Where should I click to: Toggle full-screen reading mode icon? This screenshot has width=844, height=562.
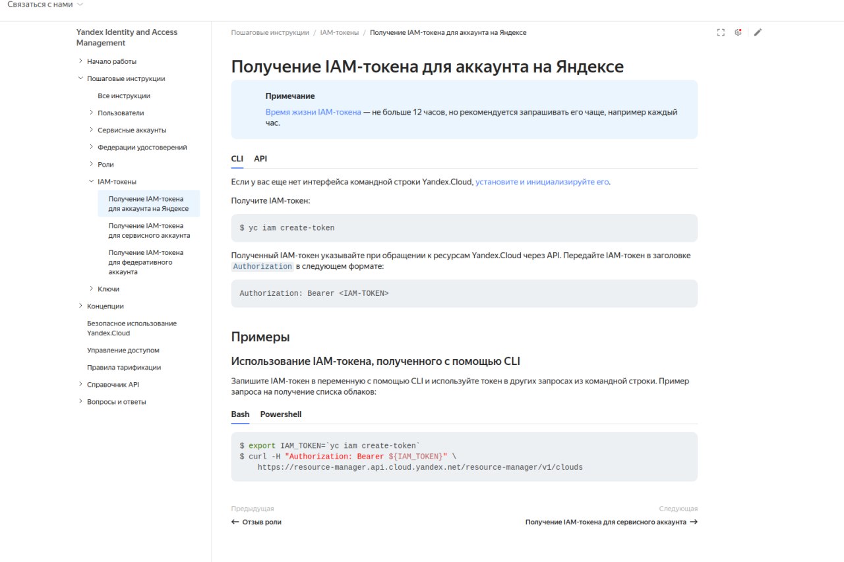(x=721, y=32)
